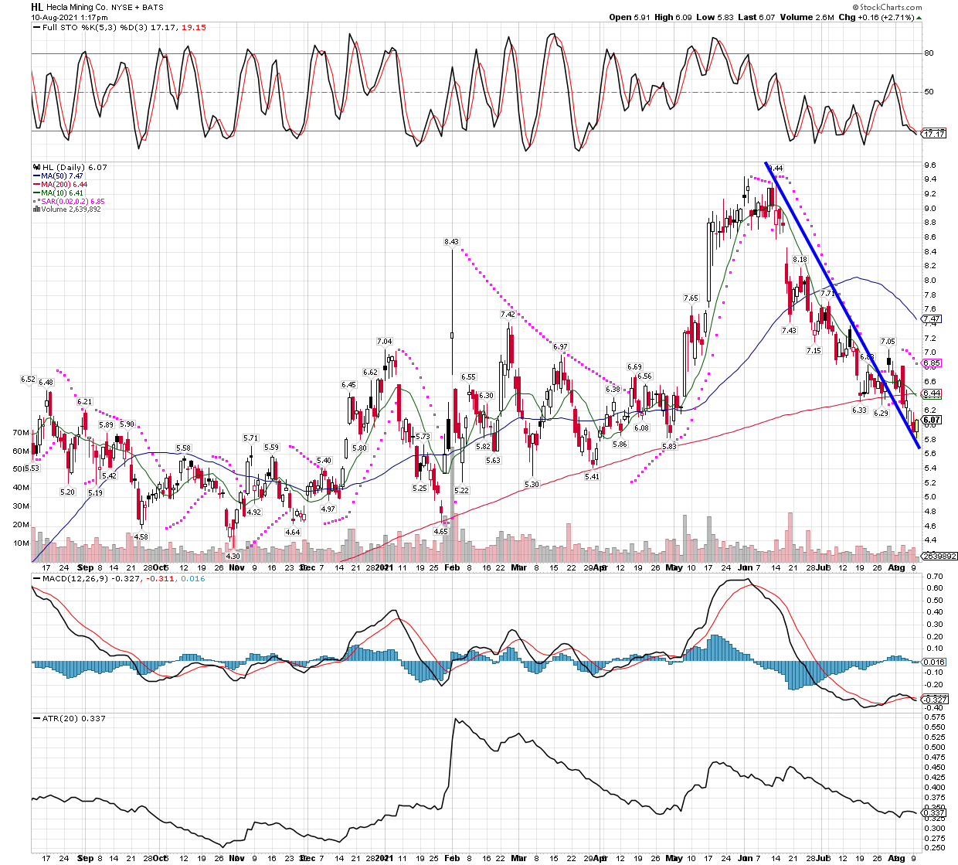Click the 8.18 price label on the chart
Screen dimensions: 958x865
click(x=800, y=260)
